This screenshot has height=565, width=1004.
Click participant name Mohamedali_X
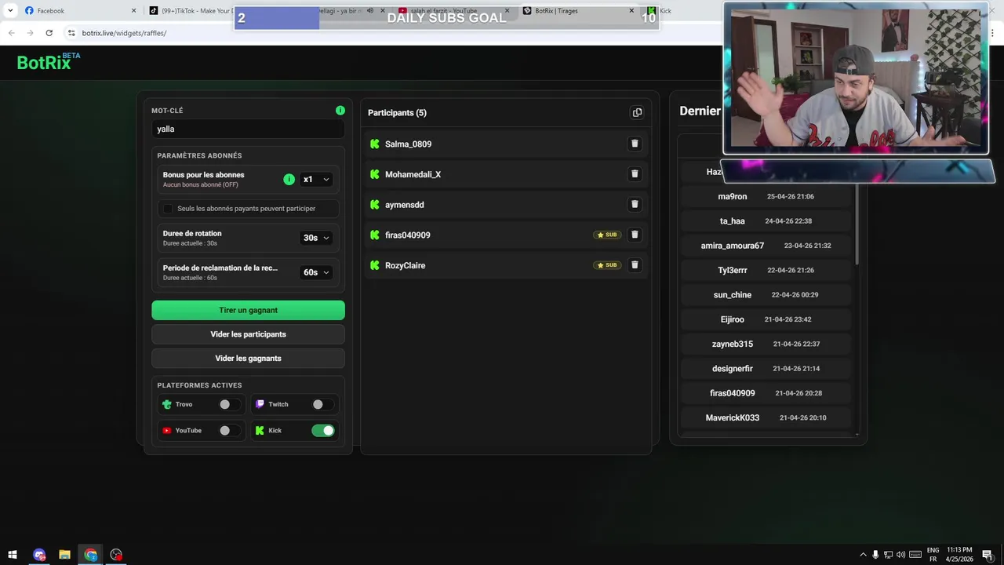[x=413, y=174]
